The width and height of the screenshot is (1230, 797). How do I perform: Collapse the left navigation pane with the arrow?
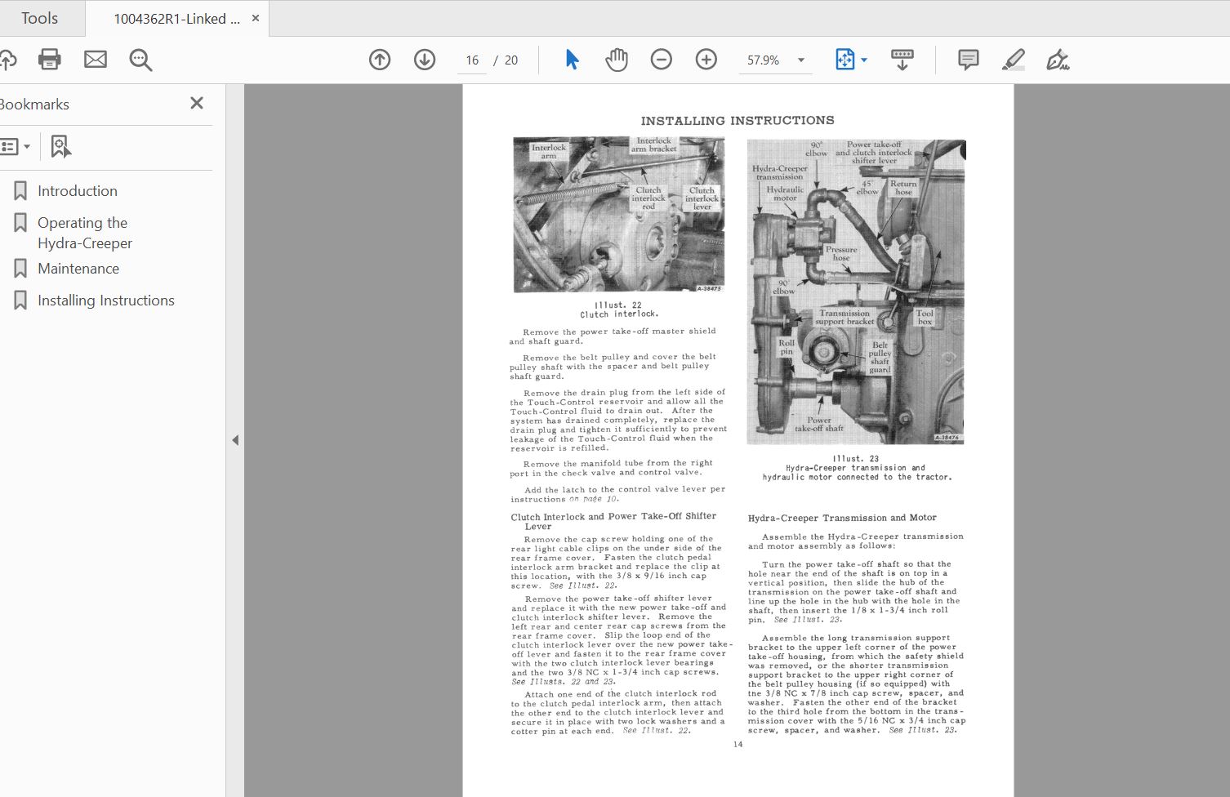235,440
